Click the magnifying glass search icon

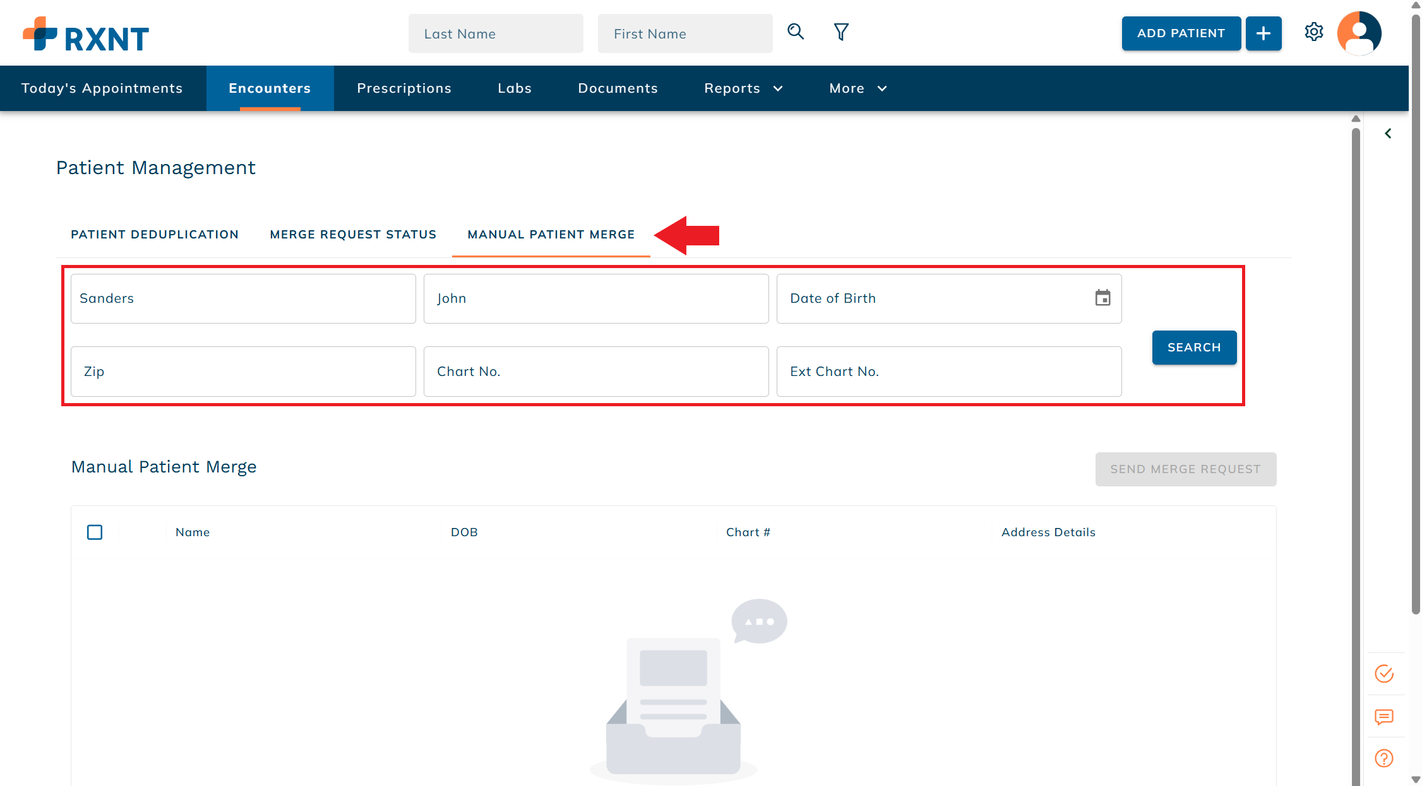pyautogui.click(x=796, y=32)
